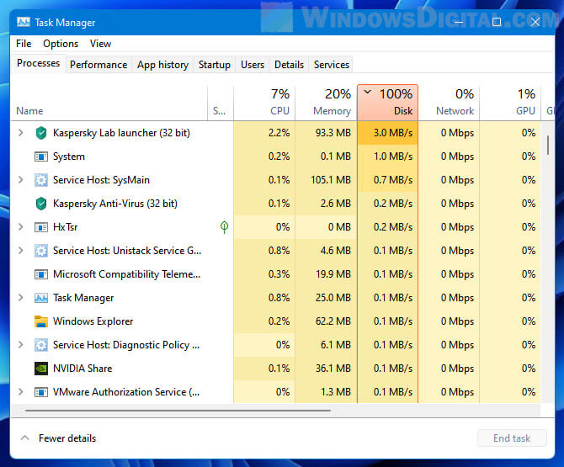This screenshot has height=467, width=564.
Task: Select the NVIDIA Share row name
Action: click(x=82, y=369)
